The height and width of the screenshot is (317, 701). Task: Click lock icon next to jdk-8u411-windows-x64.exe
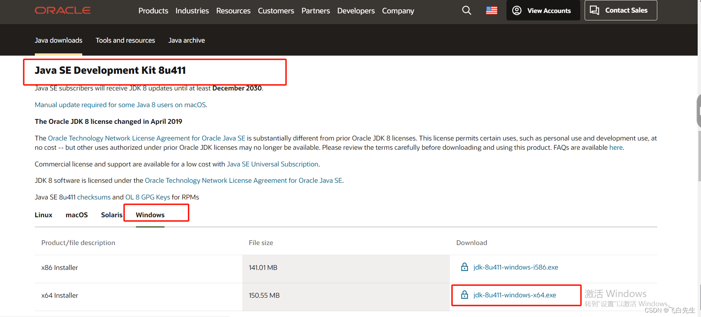click(x=464, y=295)
